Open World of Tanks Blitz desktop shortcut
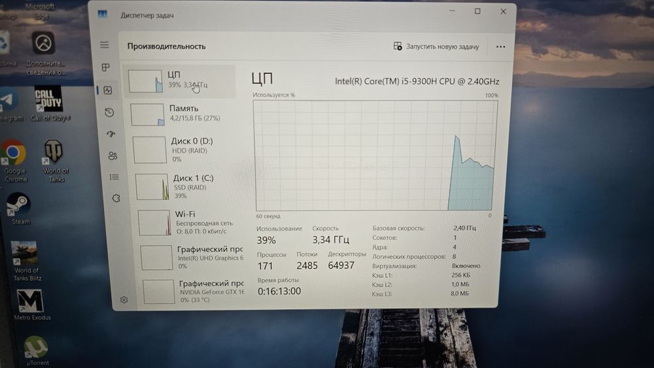Image resolution: width=654 pixels, height=368 pixels. 26,261
